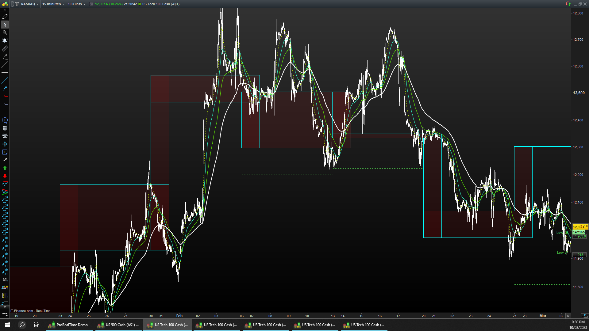Viewport: 589px width, 331px height.
Task: Open hammer and wrench settings tool
Action: [x=5, y=136]
